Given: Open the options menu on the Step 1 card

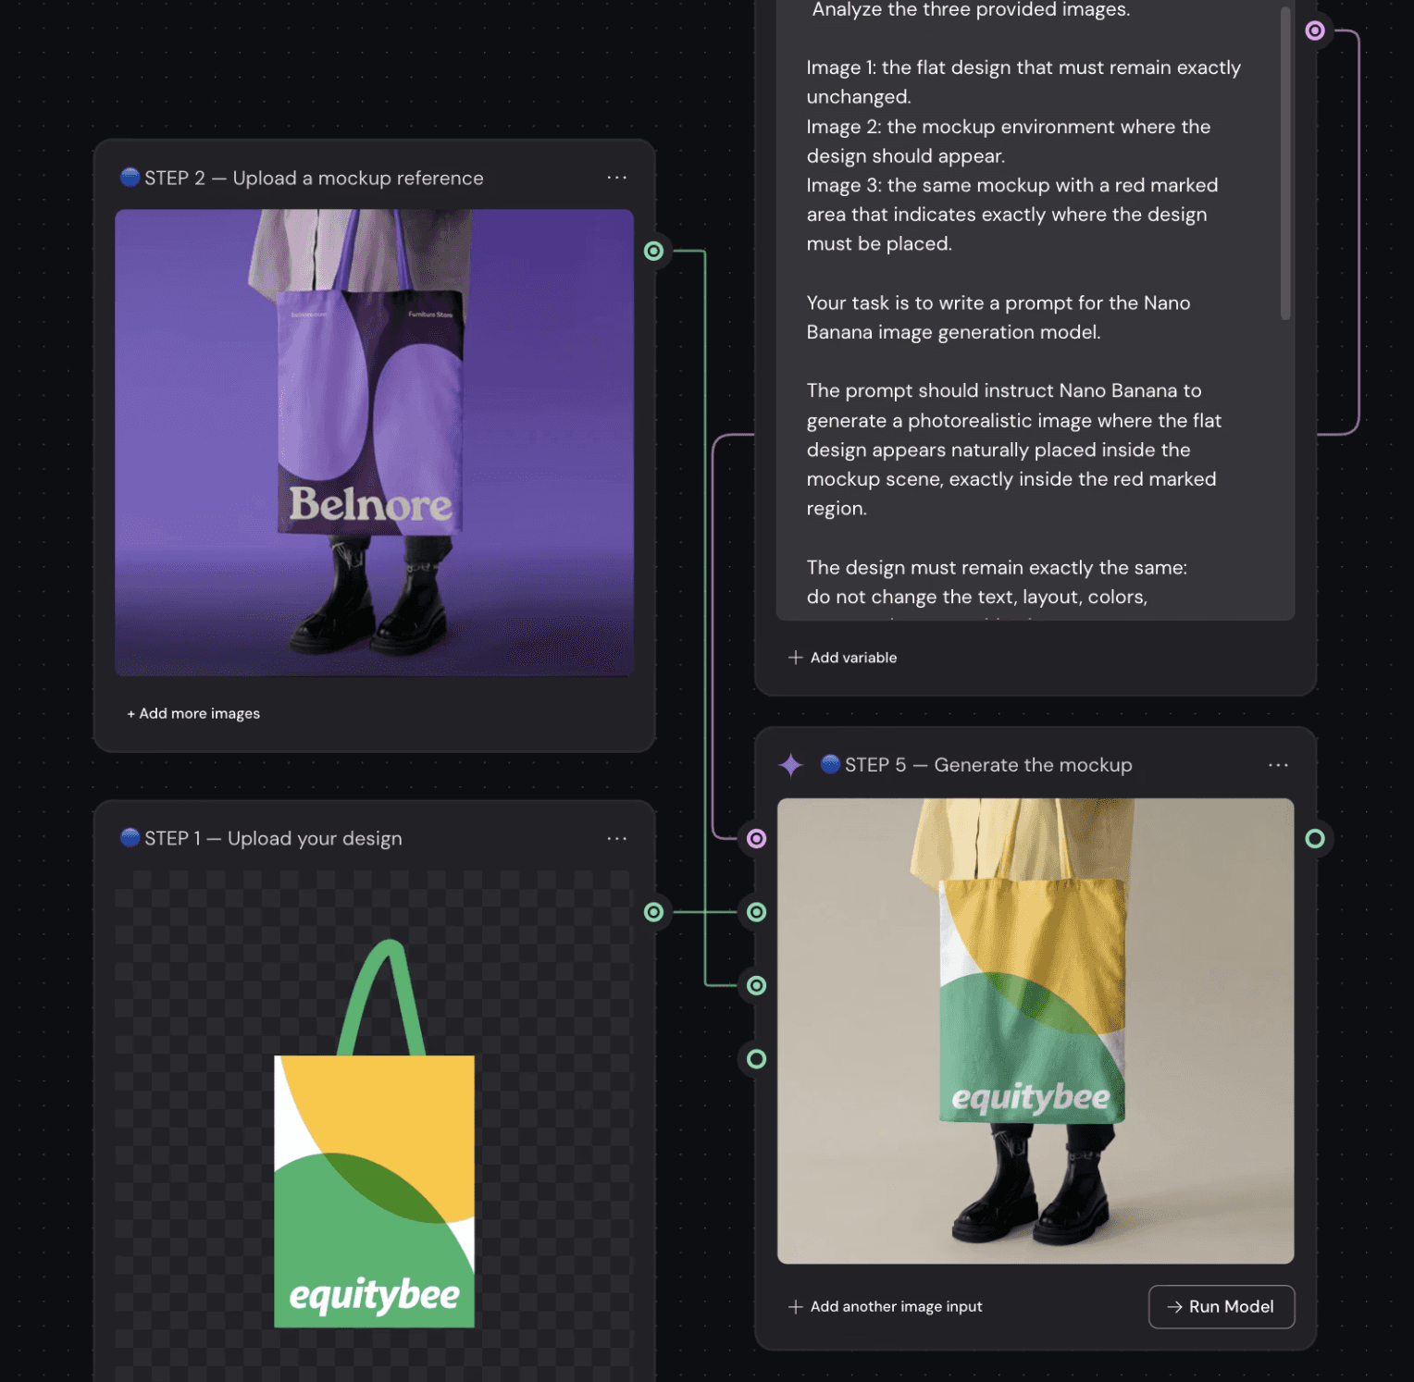Looking at the screenshot, I should (616, 838).
